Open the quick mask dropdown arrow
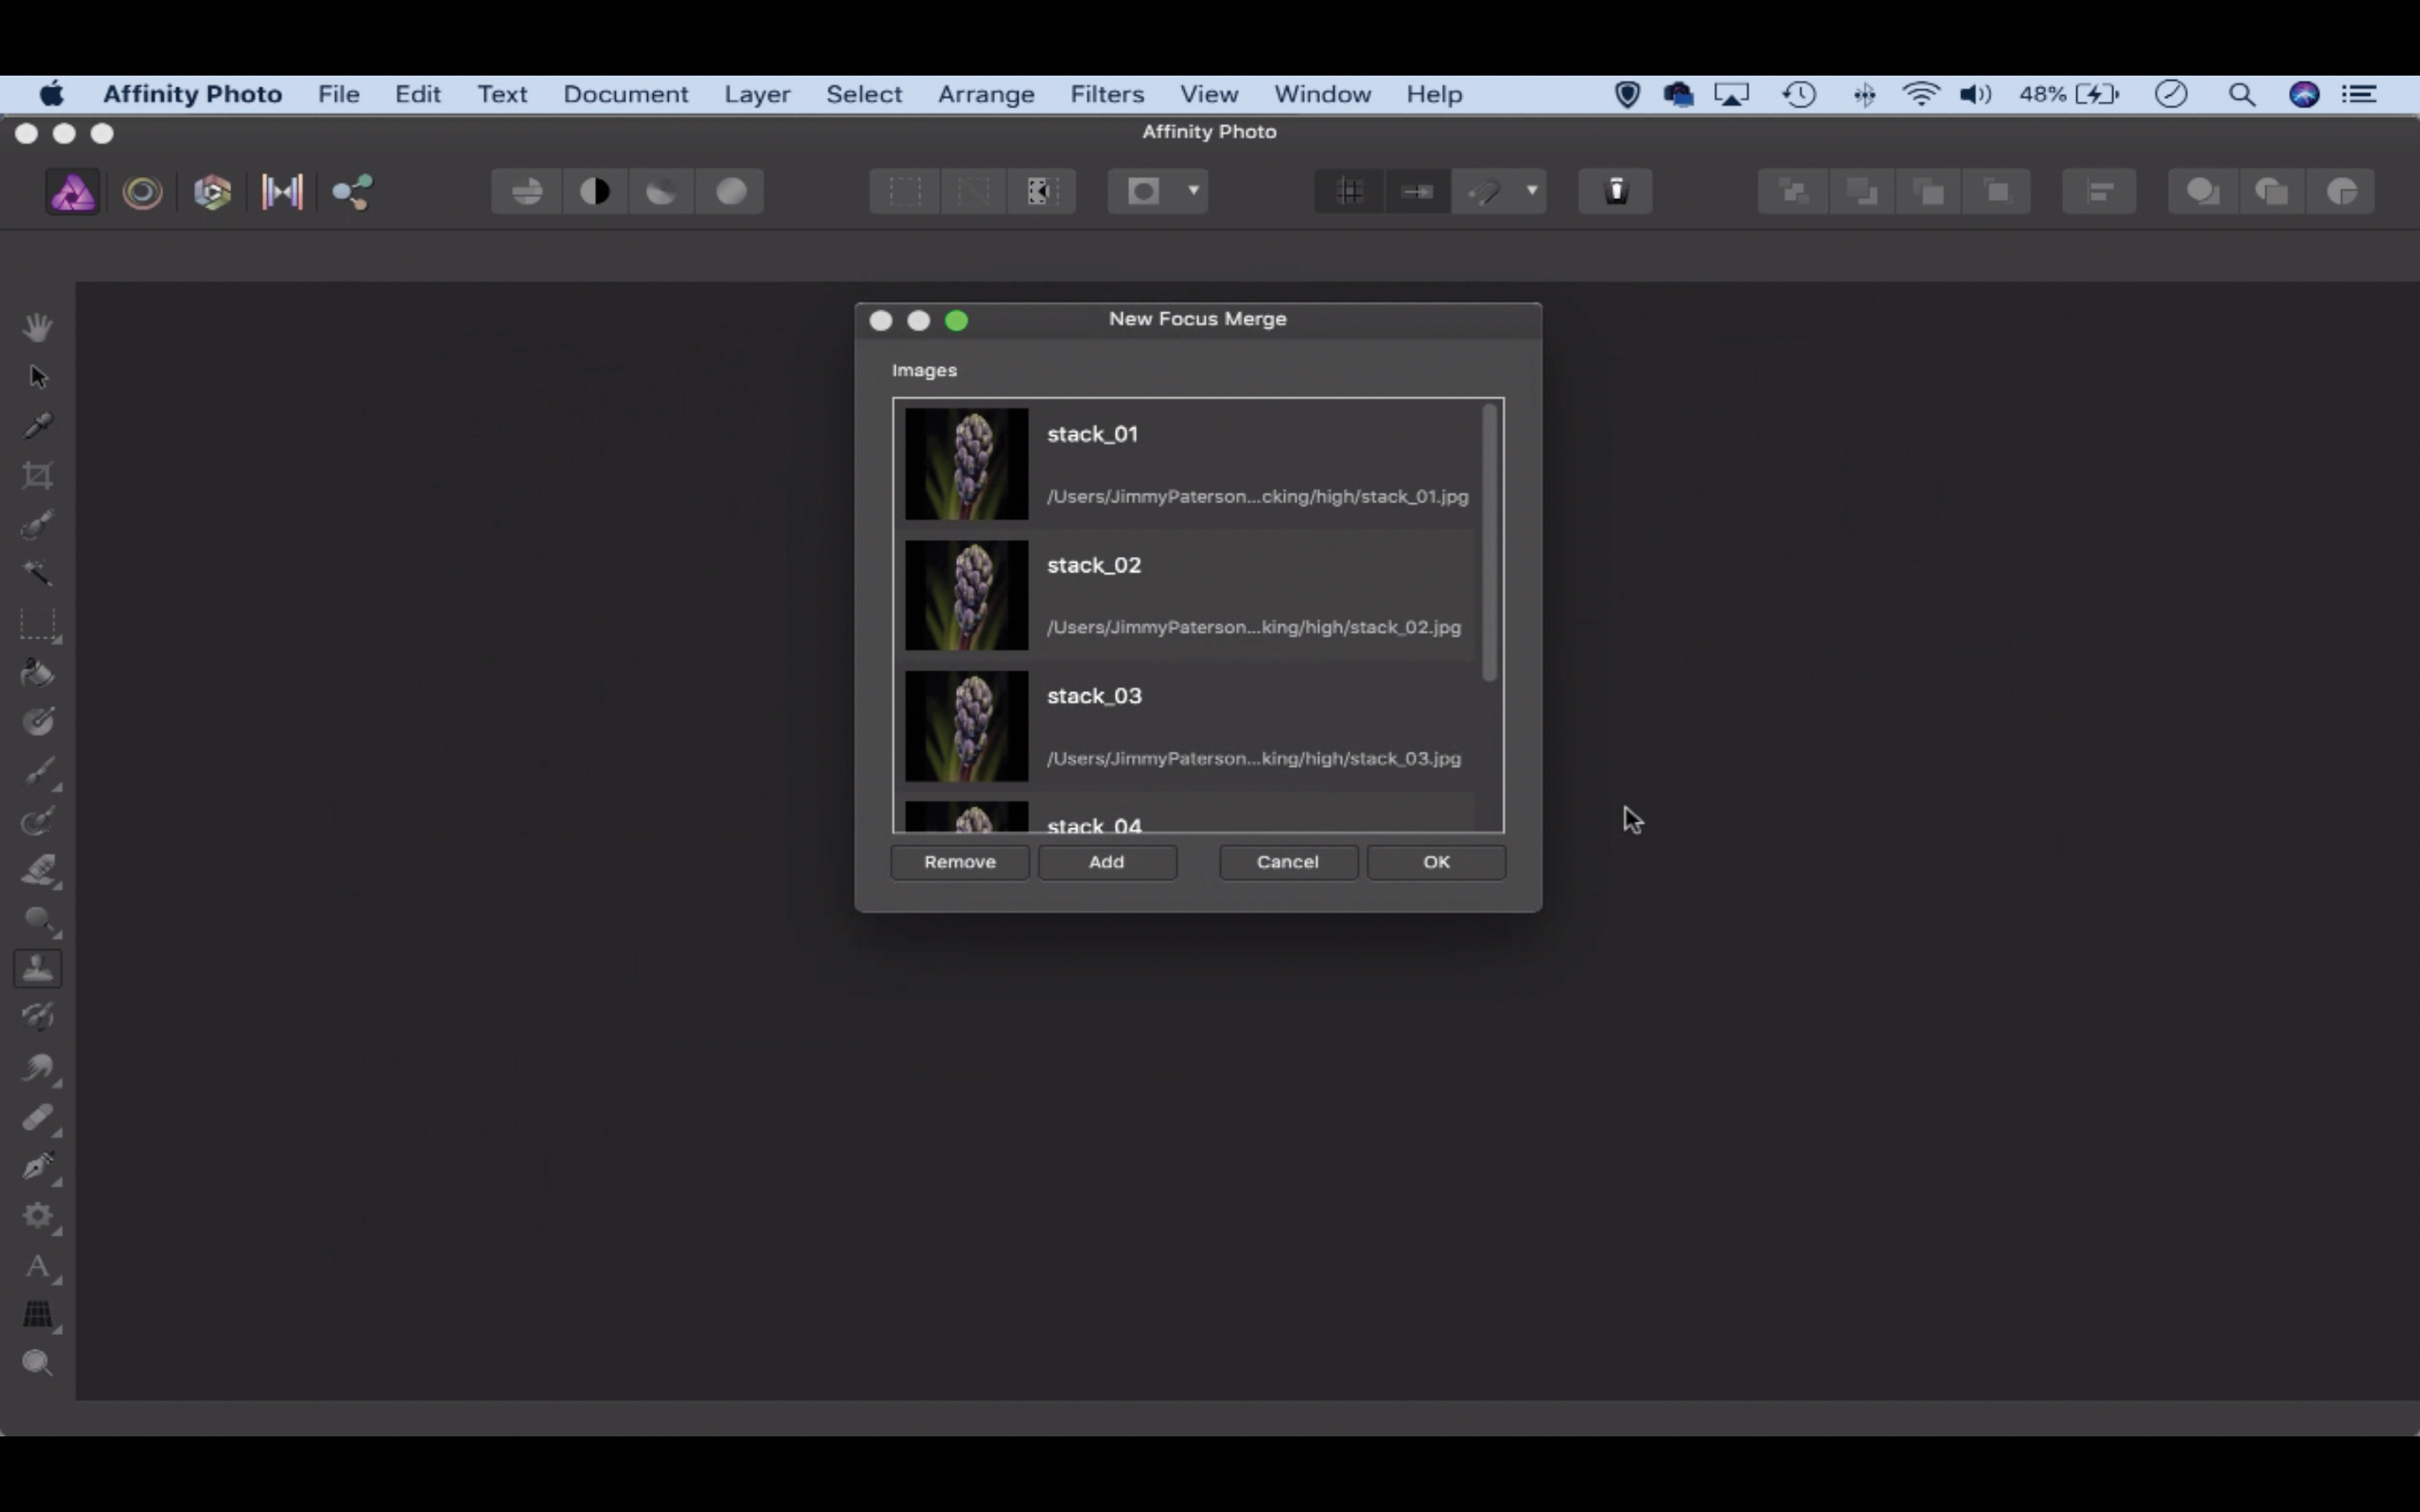 click(x=1193, y=191)
